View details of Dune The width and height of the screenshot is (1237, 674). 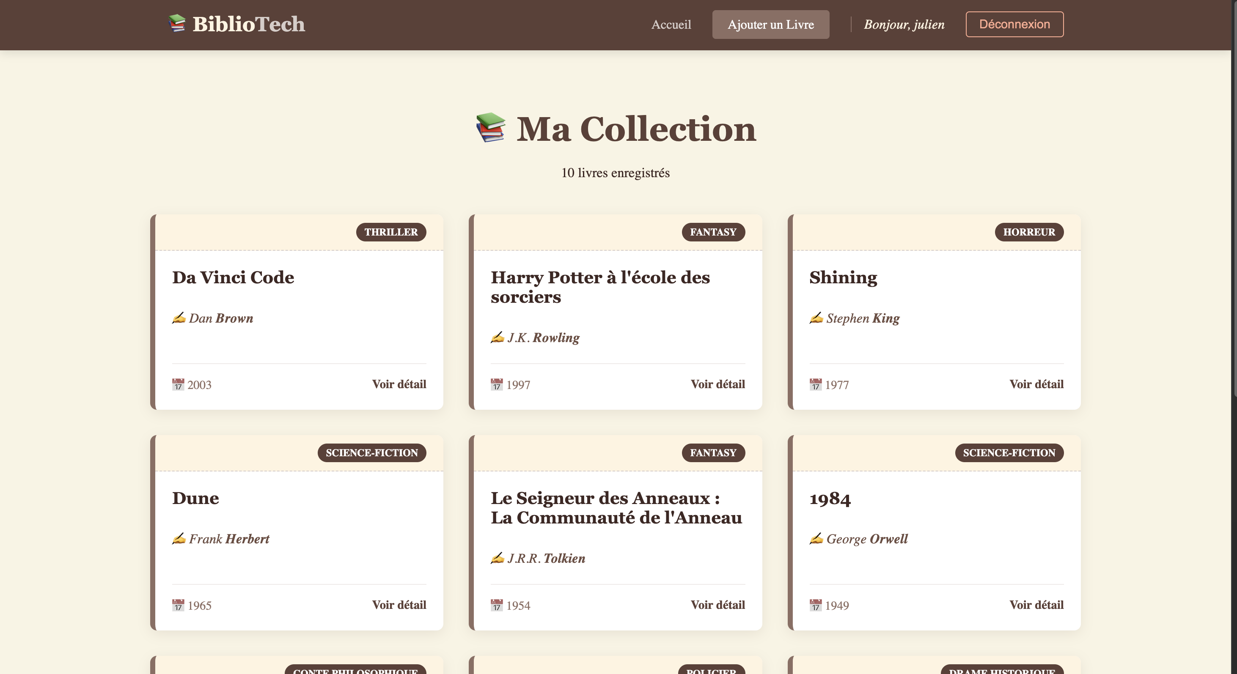click(x=399, y=605)
